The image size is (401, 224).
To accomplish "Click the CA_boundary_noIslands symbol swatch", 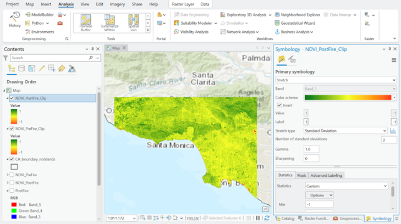I will [14, 167].
